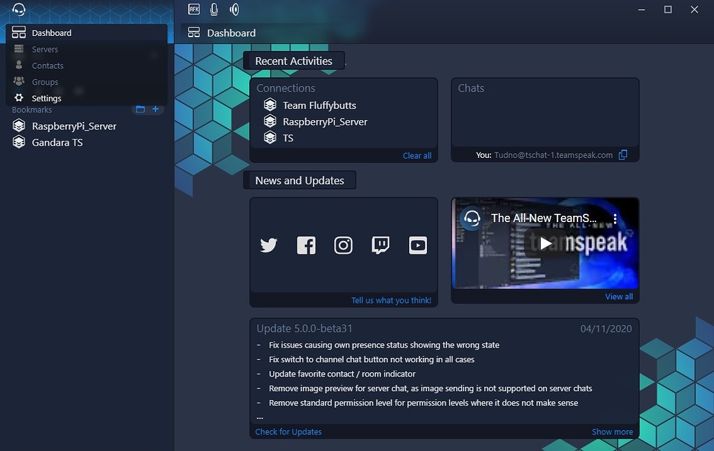Image resolution: width=714 pixels, height=451 pixels.
Task: Check for Updates
Action: point(288,431)
